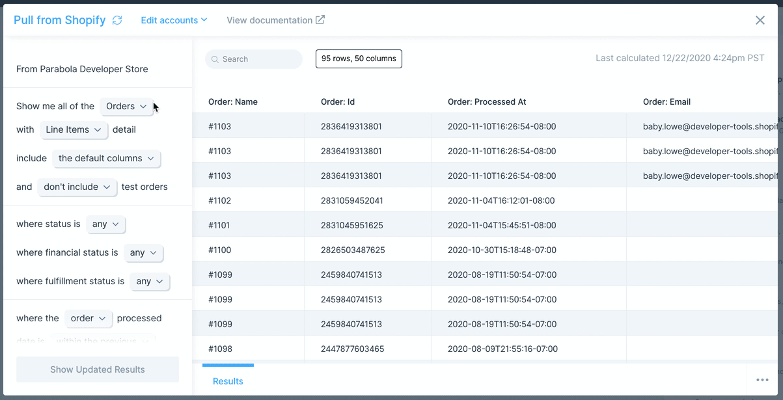
Task: Open external link icon next to View documentation
Action: coord(320,20)
